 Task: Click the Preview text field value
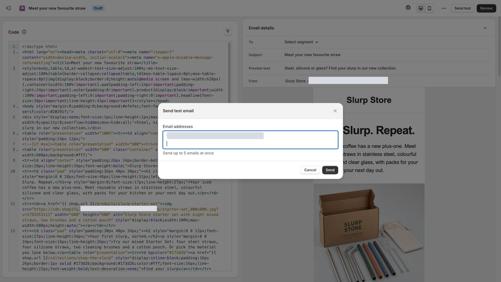[340, 68]
